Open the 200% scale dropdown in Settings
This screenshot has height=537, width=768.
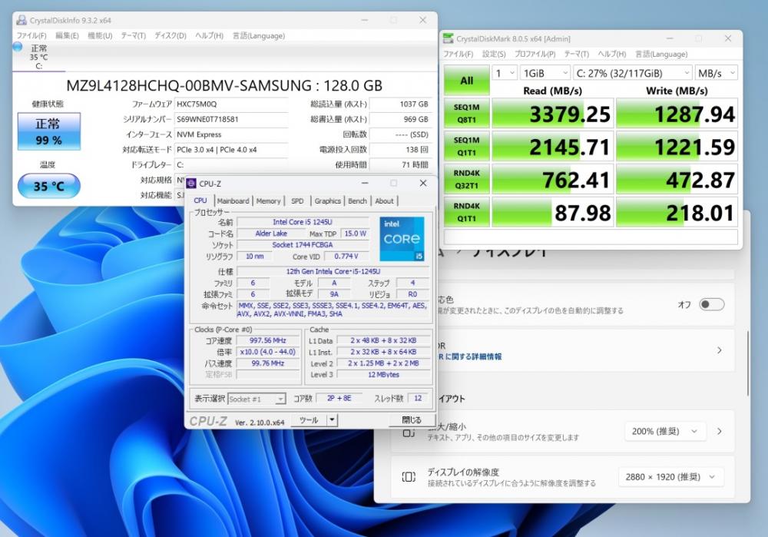(664, 431)
